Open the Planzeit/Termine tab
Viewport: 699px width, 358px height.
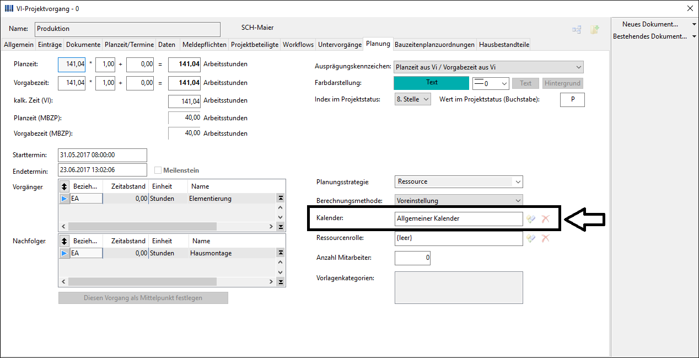pos(130,45)
